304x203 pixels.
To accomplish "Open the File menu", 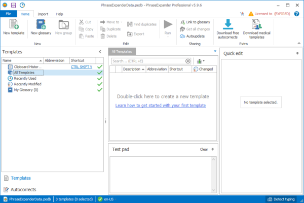I will tap(8, 14).
